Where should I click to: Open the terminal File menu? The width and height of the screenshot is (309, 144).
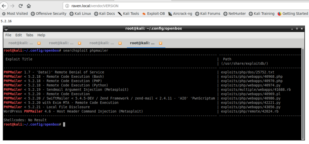click(8, 35)
